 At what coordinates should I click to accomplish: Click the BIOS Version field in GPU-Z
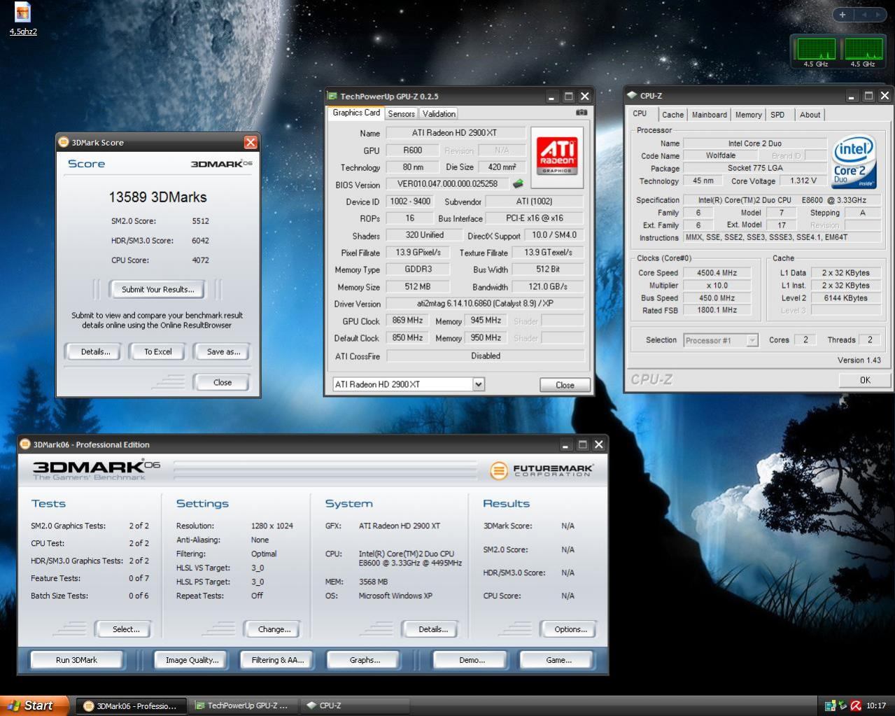pyautogui.click(x=447, y=184)
